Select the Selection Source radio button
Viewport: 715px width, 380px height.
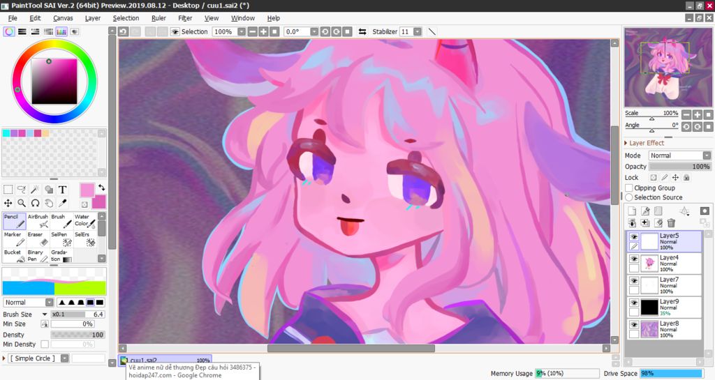(629, 197)
